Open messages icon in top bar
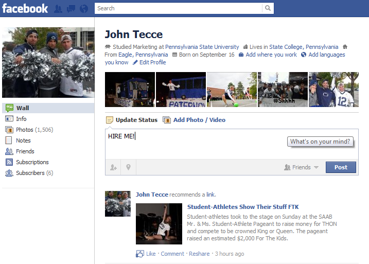 71,9
